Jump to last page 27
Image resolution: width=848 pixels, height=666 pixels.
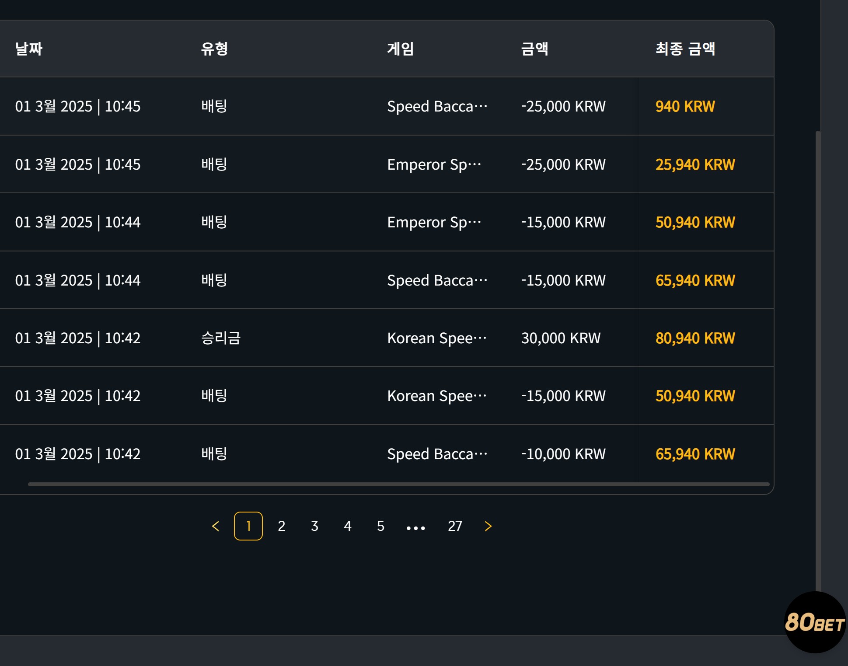455,526
